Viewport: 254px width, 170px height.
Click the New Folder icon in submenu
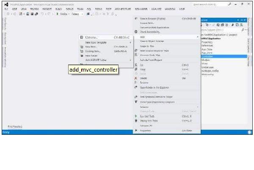81,56
